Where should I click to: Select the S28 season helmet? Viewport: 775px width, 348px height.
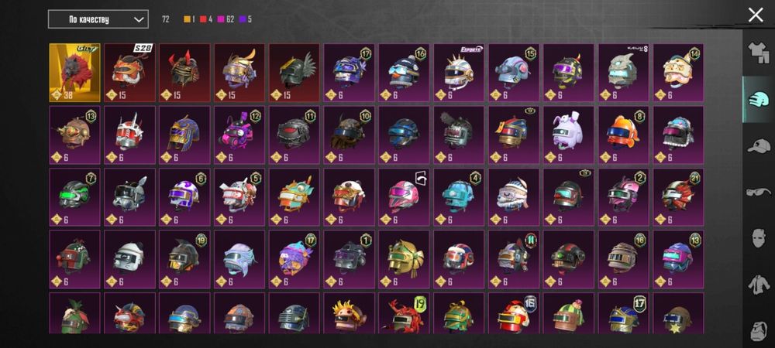[x=129, y=73]
